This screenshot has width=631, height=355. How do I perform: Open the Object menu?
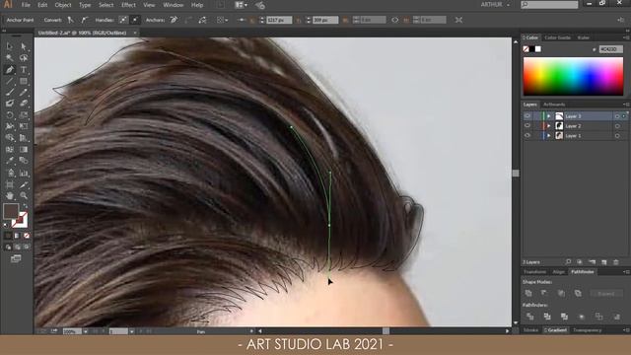click(63, 5)
